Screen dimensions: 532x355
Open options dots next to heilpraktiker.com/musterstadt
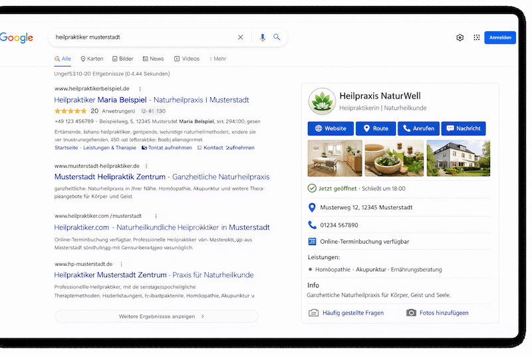tap(156, 216)
